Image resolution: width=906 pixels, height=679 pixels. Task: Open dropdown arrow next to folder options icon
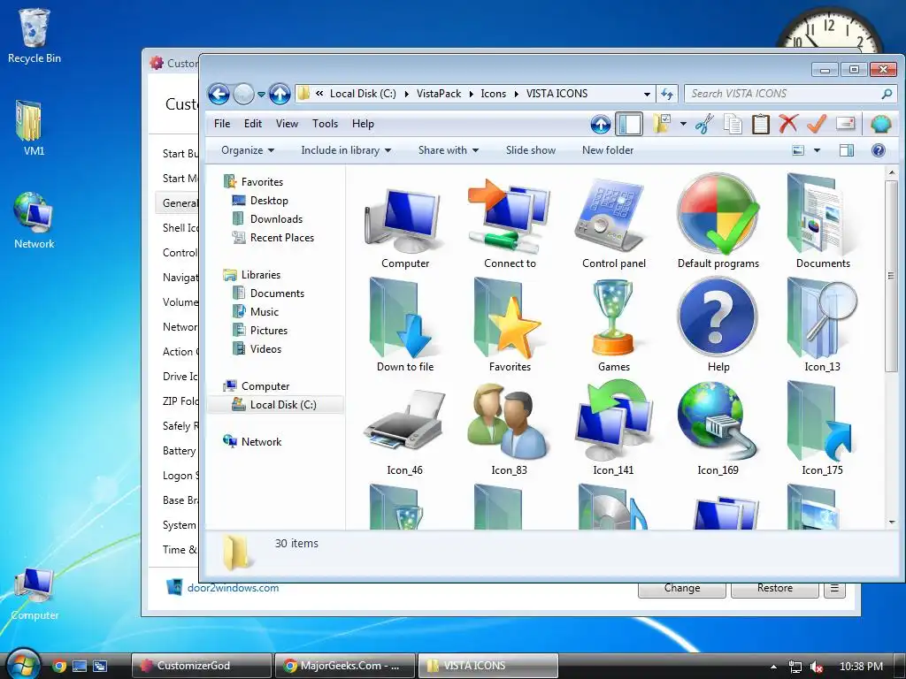pyautogui.click(x=683, y=124)
